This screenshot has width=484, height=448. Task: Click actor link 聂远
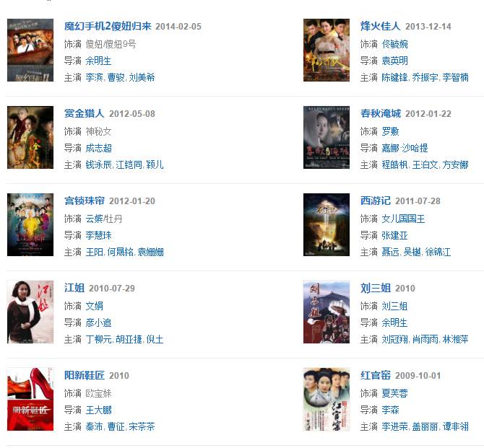pyautogui.click(x=390, y=252)
